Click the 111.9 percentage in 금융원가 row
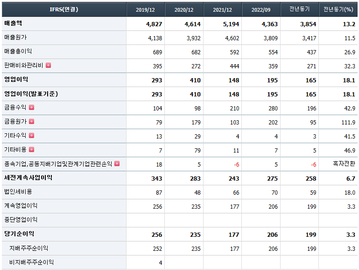This screenshot has width=359, height=270. (x=348, y=123)
